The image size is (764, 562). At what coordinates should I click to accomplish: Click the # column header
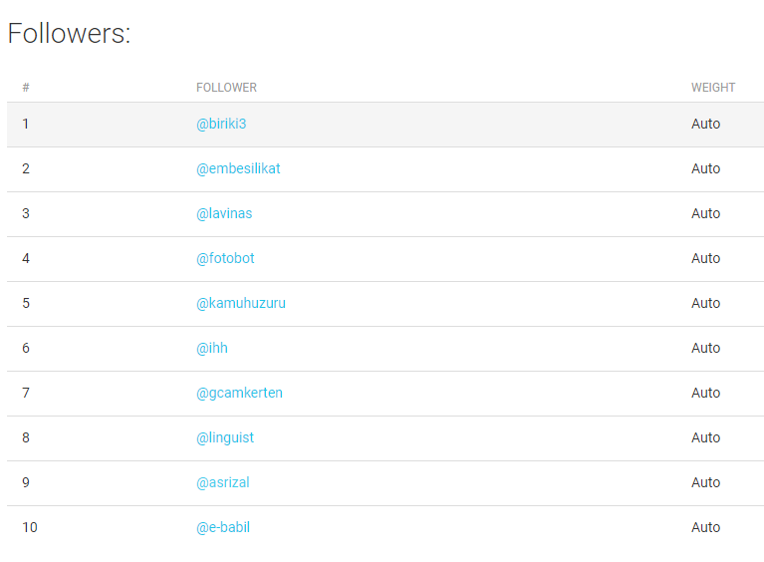click(26, 88)
